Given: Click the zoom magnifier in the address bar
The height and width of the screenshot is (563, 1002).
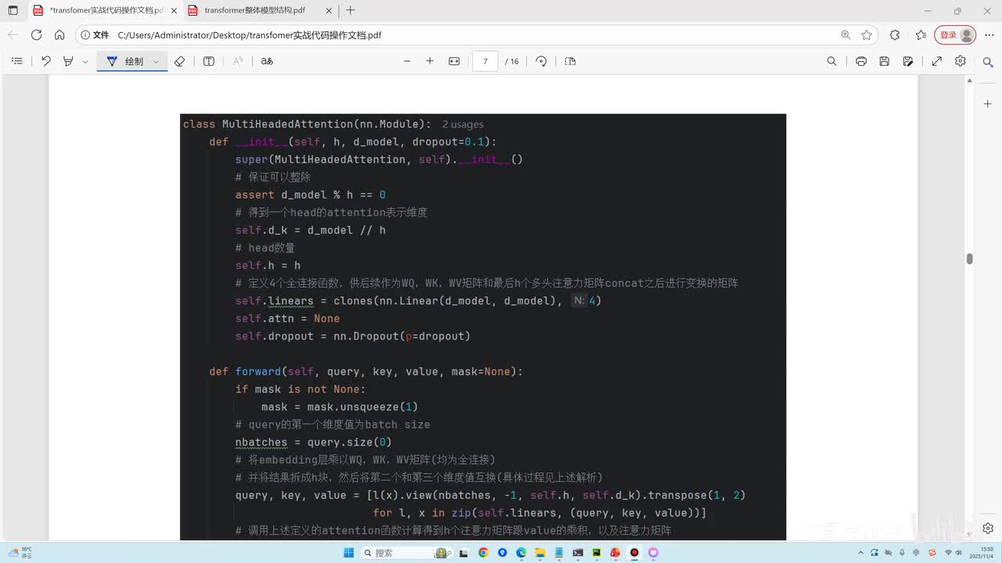Looking at the screenshot, I should (x=845, y=35).
